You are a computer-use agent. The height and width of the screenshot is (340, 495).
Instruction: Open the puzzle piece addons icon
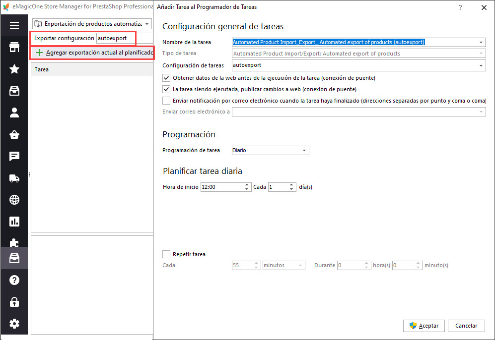coord(14,242)
